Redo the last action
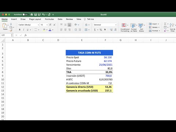The height and width of the screenshot is (132, 176). point(49,15)
